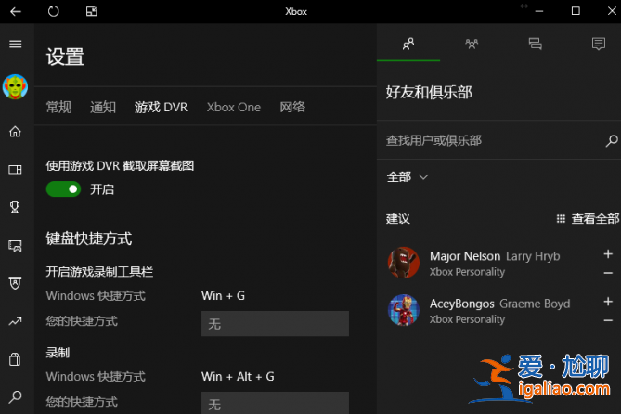The height and width of the screenshot is (414, 621).
Task: Maximize the Xbox window
Action: pyautogui.click(x=576, y=11)
